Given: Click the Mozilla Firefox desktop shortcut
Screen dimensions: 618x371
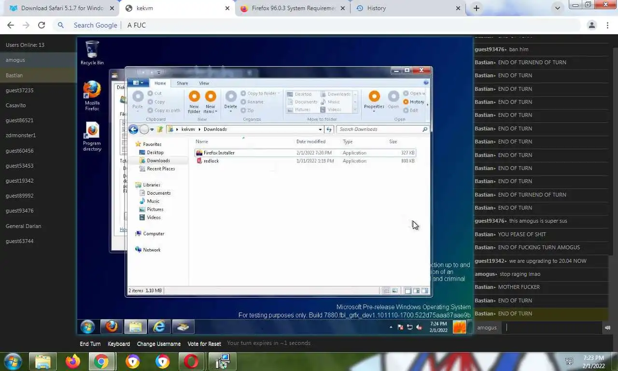Looking at the screenshot, I should pos(92,96).
